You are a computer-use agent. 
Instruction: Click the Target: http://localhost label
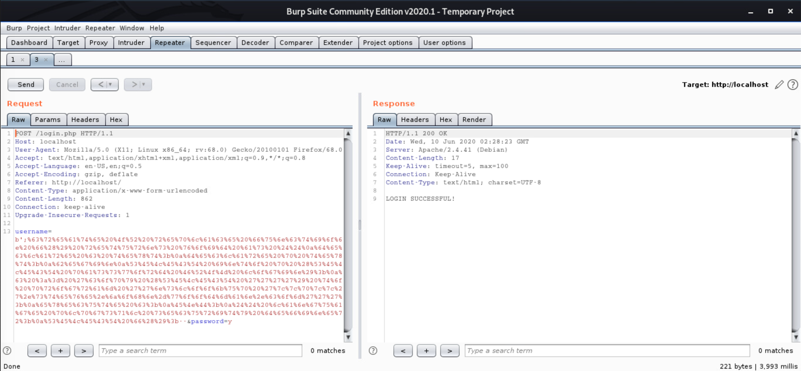tap(725, 84)
